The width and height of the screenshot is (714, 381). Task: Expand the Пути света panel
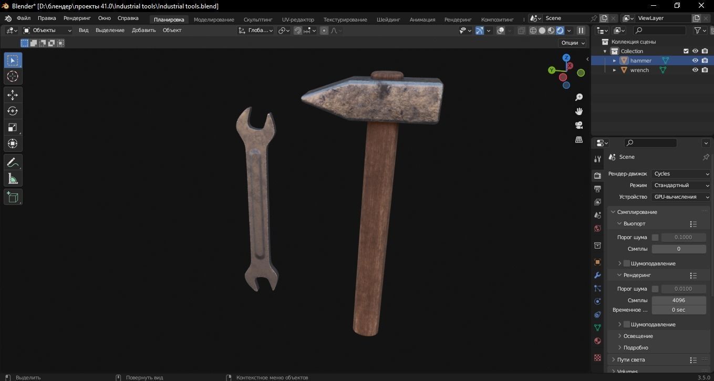coord(631,359)
